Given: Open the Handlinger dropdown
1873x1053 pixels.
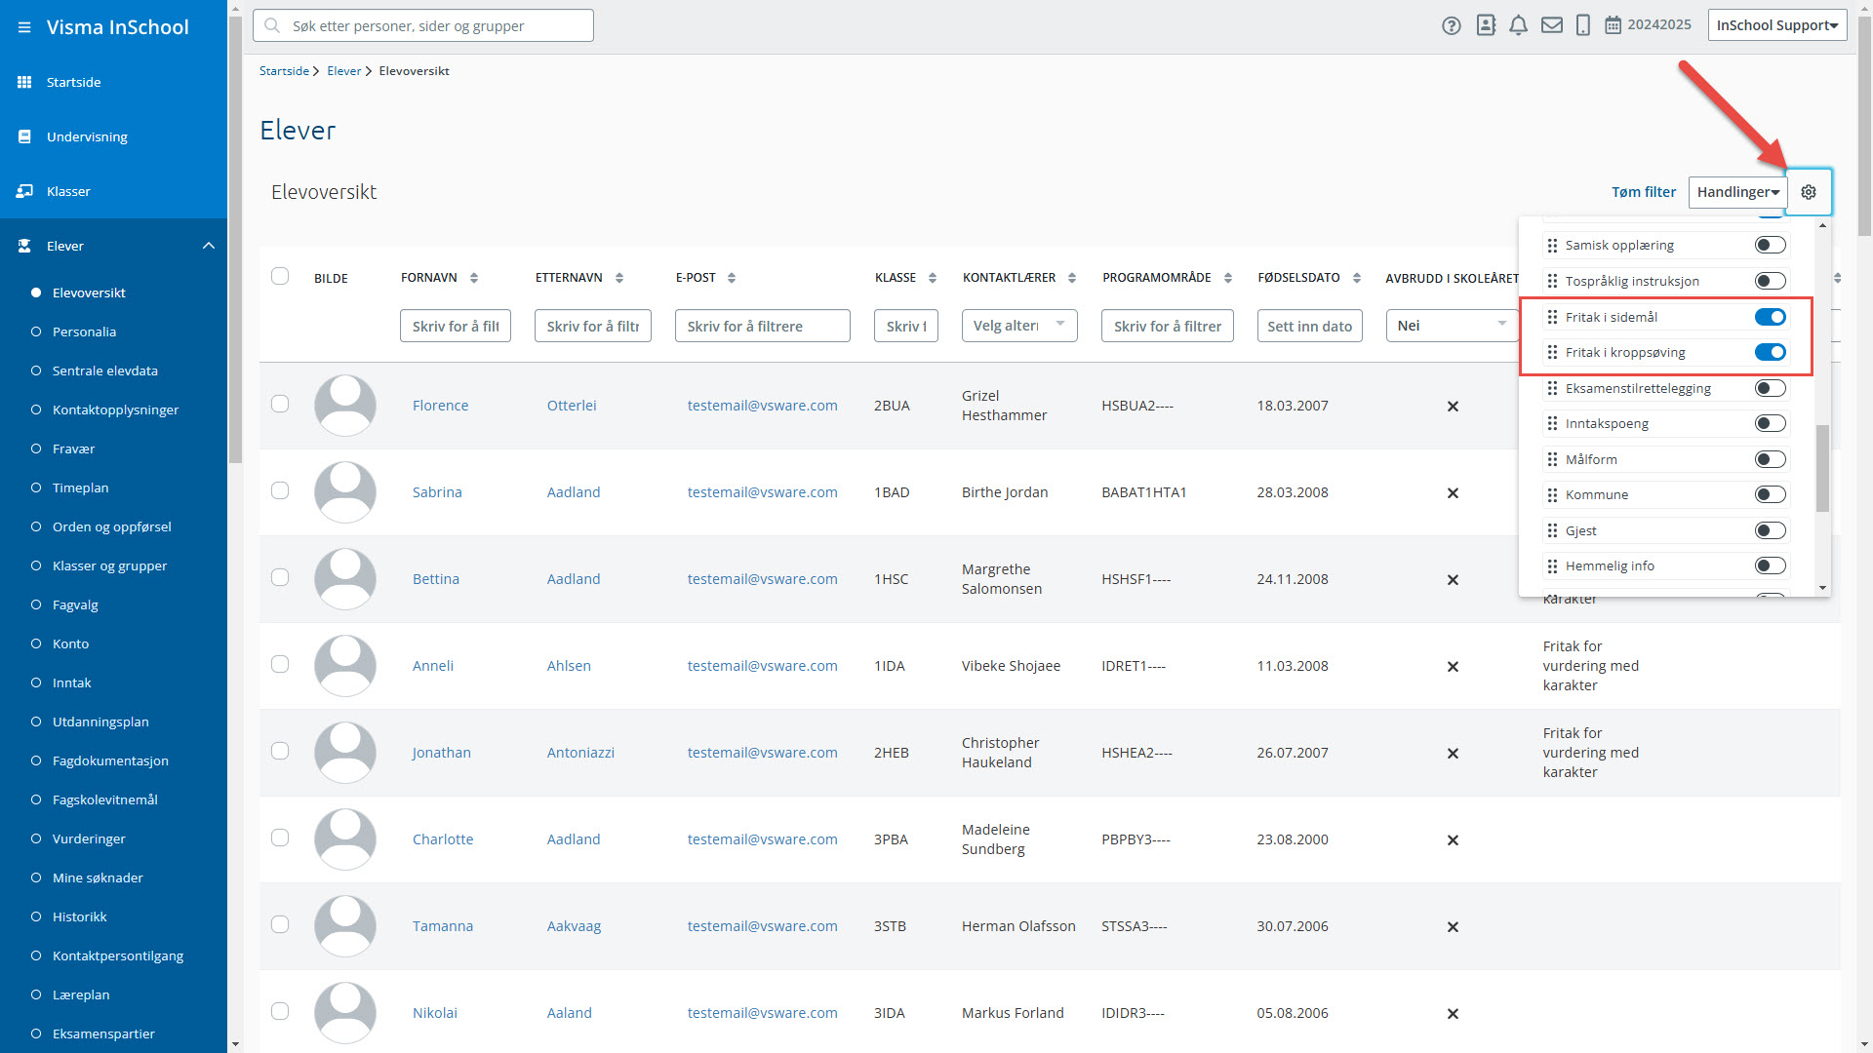Looking at the screenshot, I should [x=1737, y=192].
